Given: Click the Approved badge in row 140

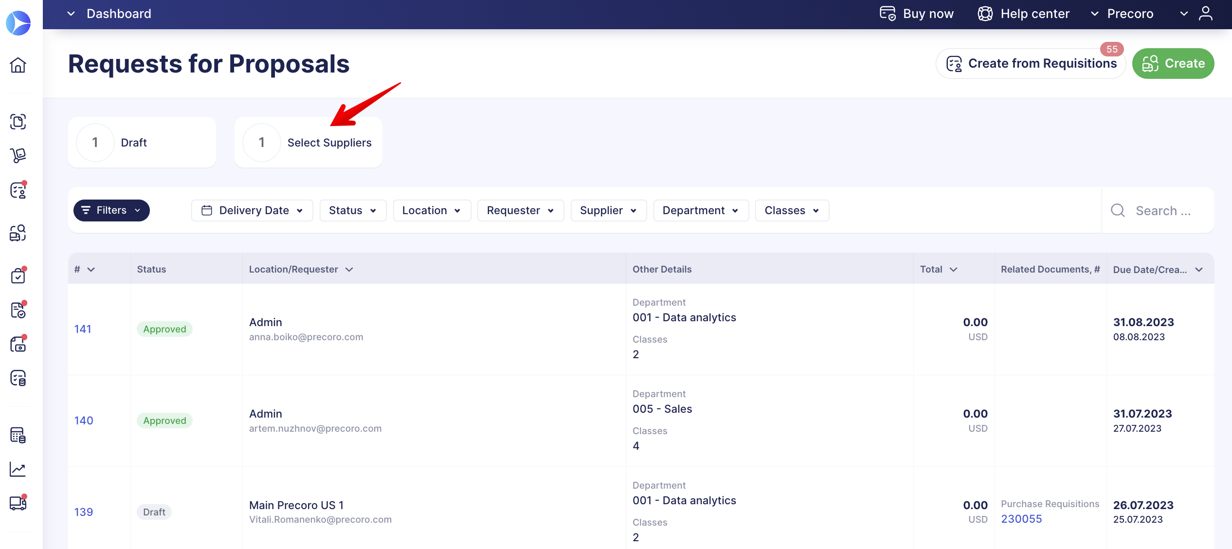Looking at the screenshot, I should (164, 421).
